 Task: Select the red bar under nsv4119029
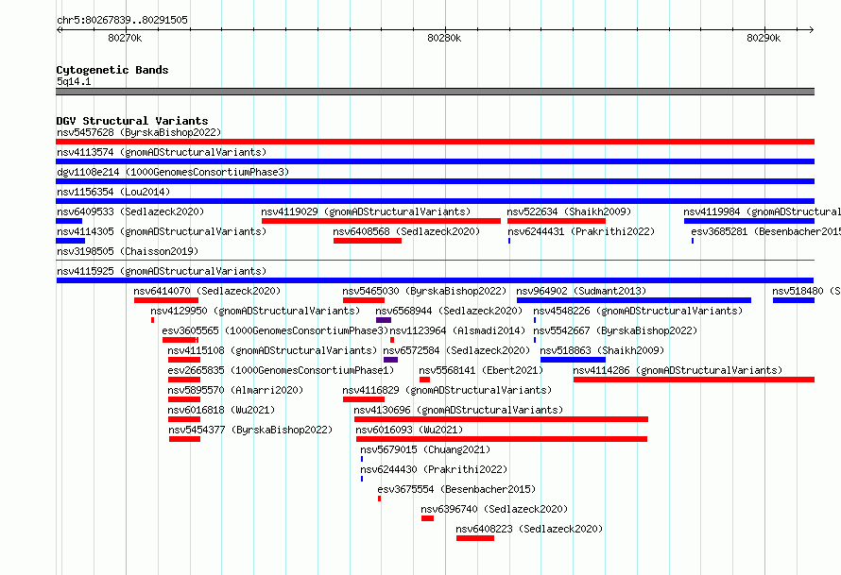[x=381, y=221]
